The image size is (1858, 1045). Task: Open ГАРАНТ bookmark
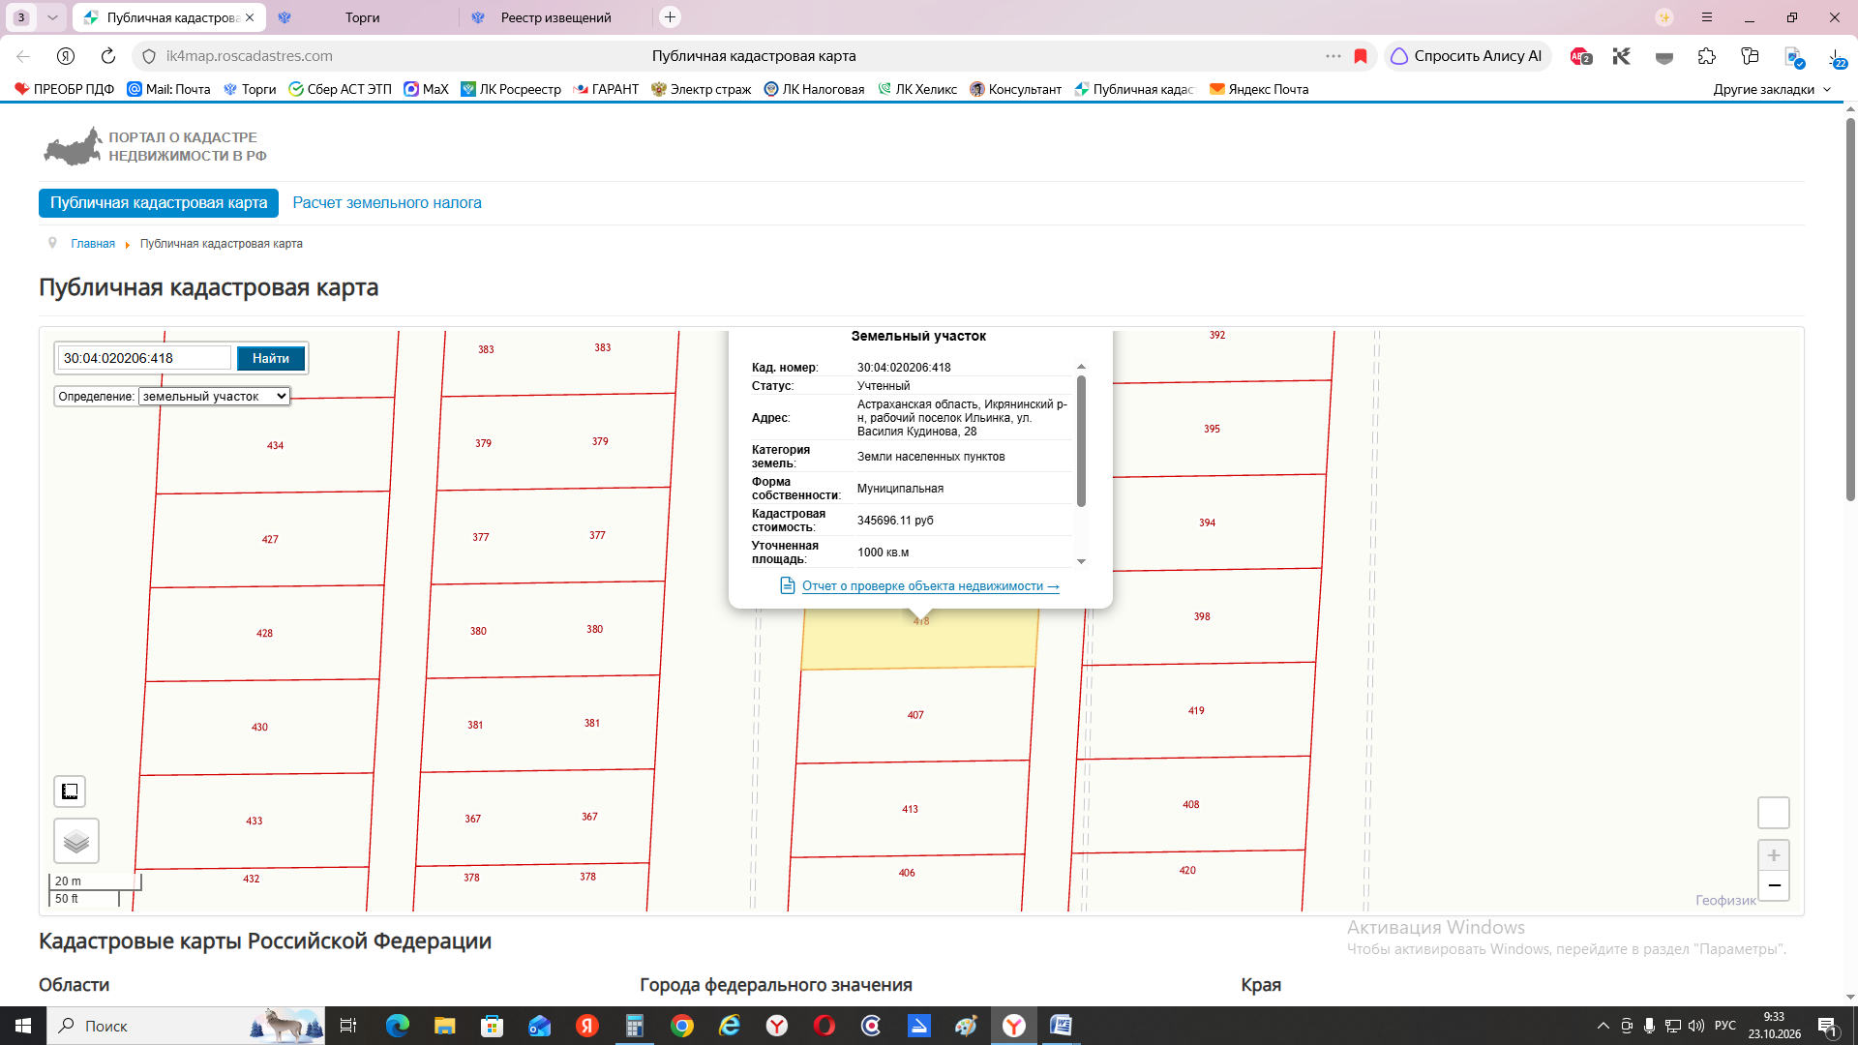(x=606, y=89)
